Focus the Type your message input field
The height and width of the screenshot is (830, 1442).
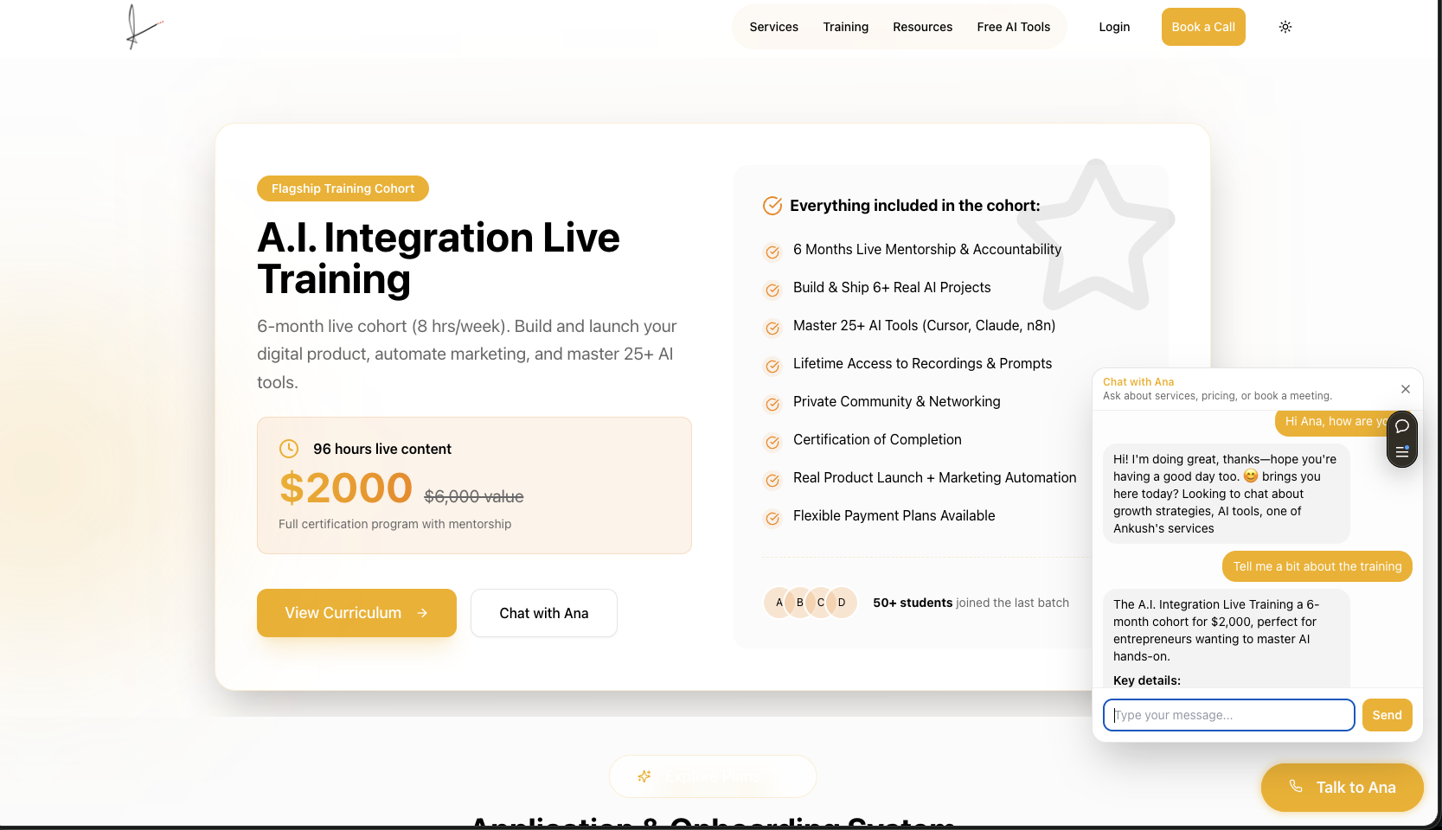tap(1228, 715)
